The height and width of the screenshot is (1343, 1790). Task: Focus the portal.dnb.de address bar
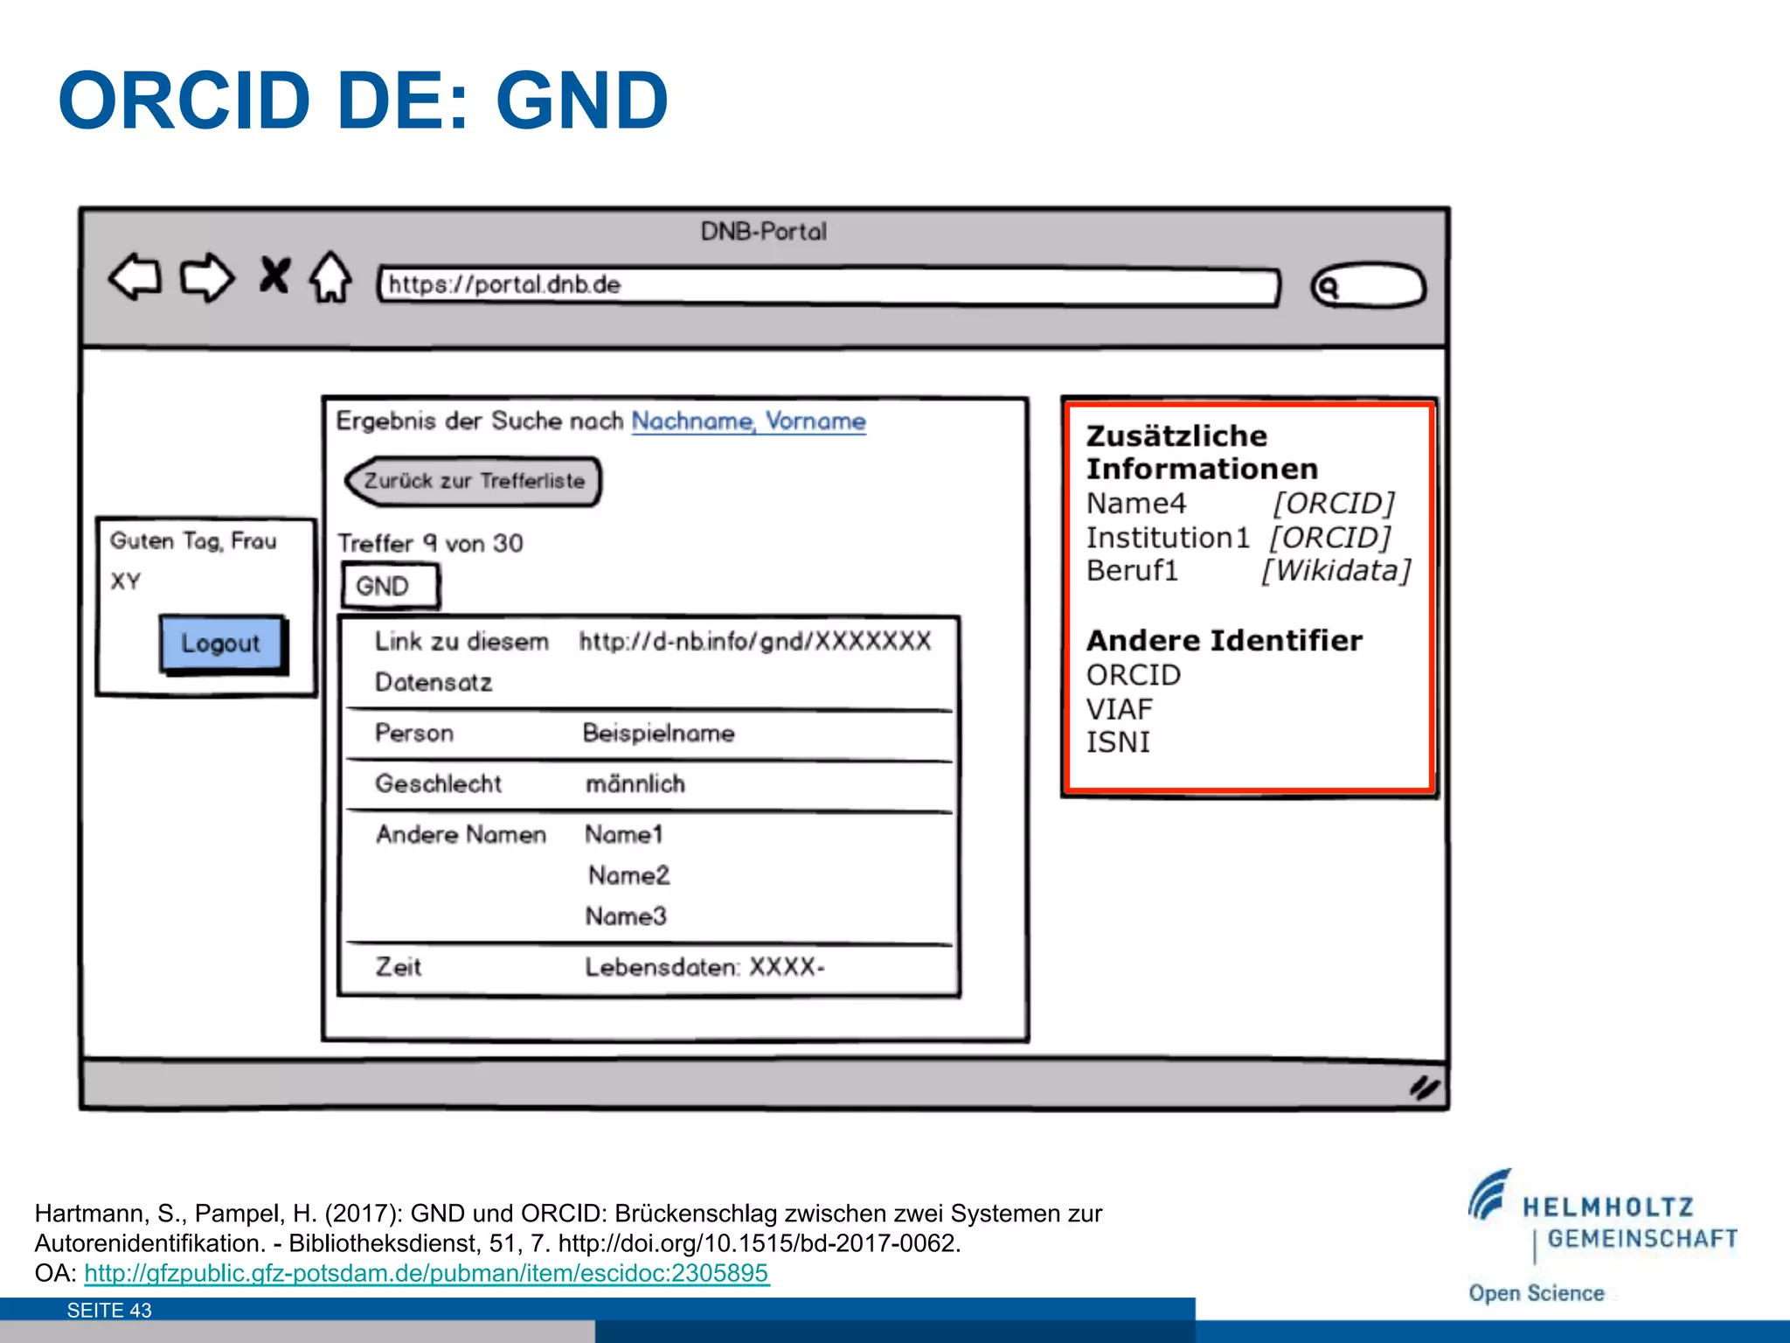click(x=829, y=286)
